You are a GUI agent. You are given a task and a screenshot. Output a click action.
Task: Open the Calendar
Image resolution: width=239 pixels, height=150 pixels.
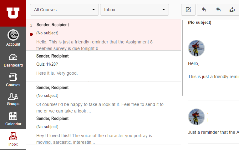13,119
